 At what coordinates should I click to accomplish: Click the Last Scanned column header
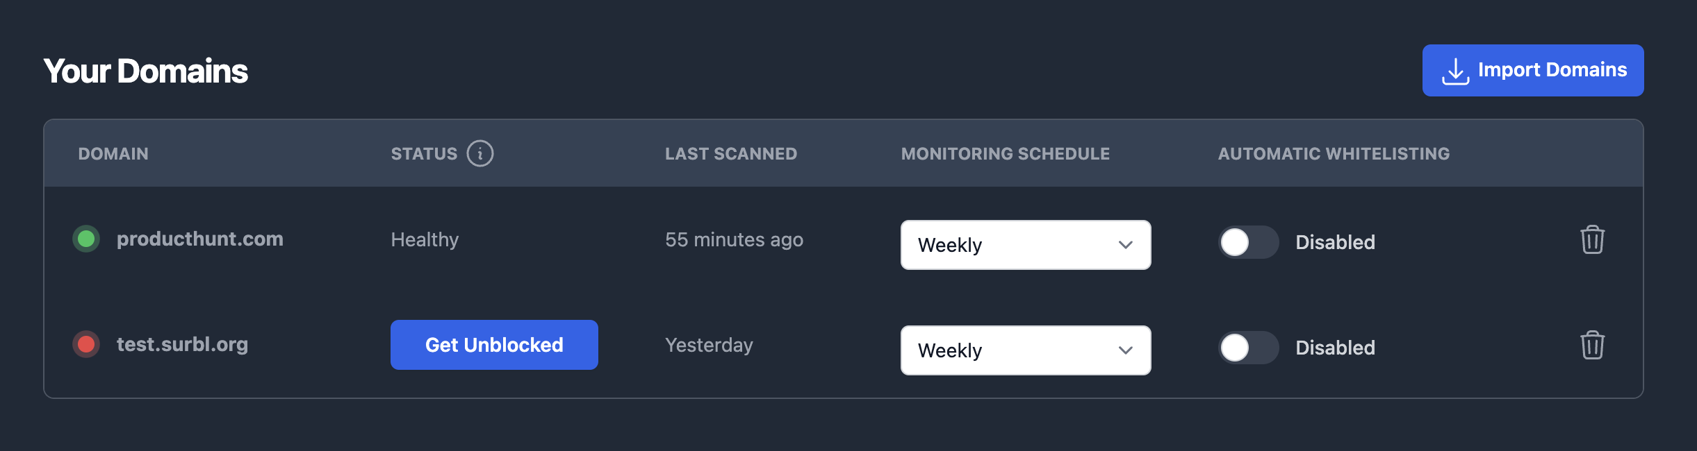pyautogui.click(x=731, y=154)
